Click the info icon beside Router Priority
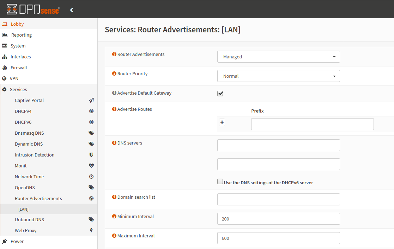The width and height of the screenshot is (394, 249). [114, 74]
